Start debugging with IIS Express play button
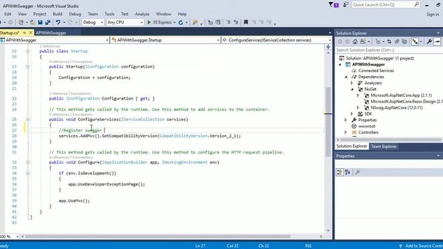 point(149,22)
